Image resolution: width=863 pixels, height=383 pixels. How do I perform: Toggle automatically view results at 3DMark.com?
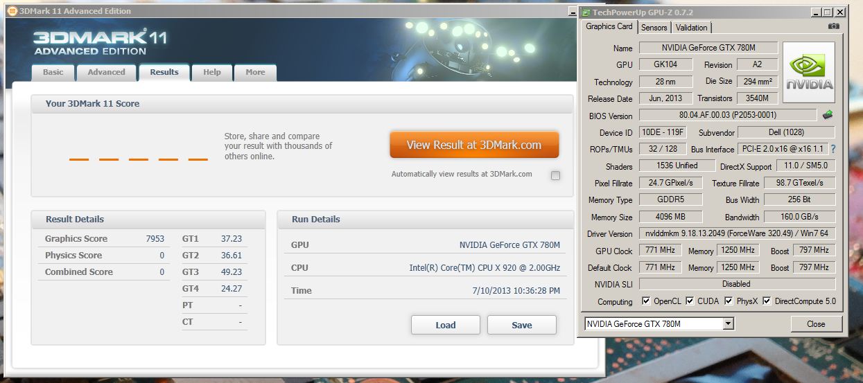(x=555, y=175)
